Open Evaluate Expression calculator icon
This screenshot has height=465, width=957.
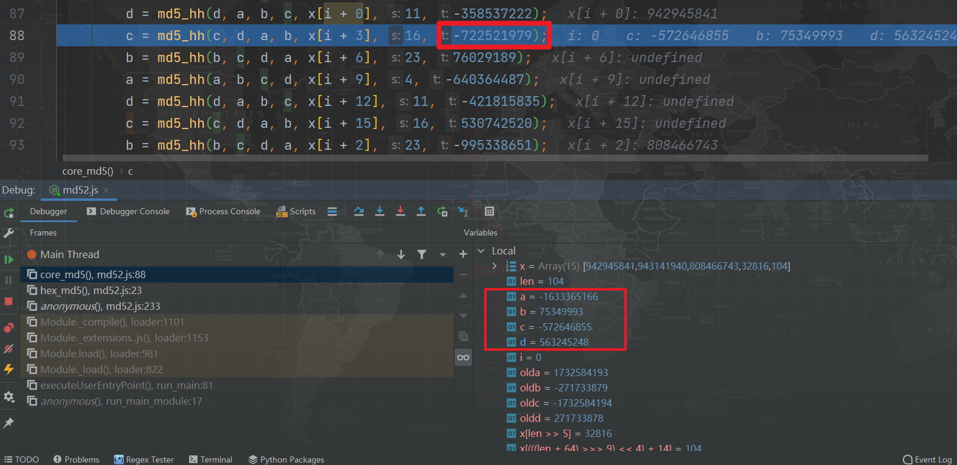click(489, 212)
